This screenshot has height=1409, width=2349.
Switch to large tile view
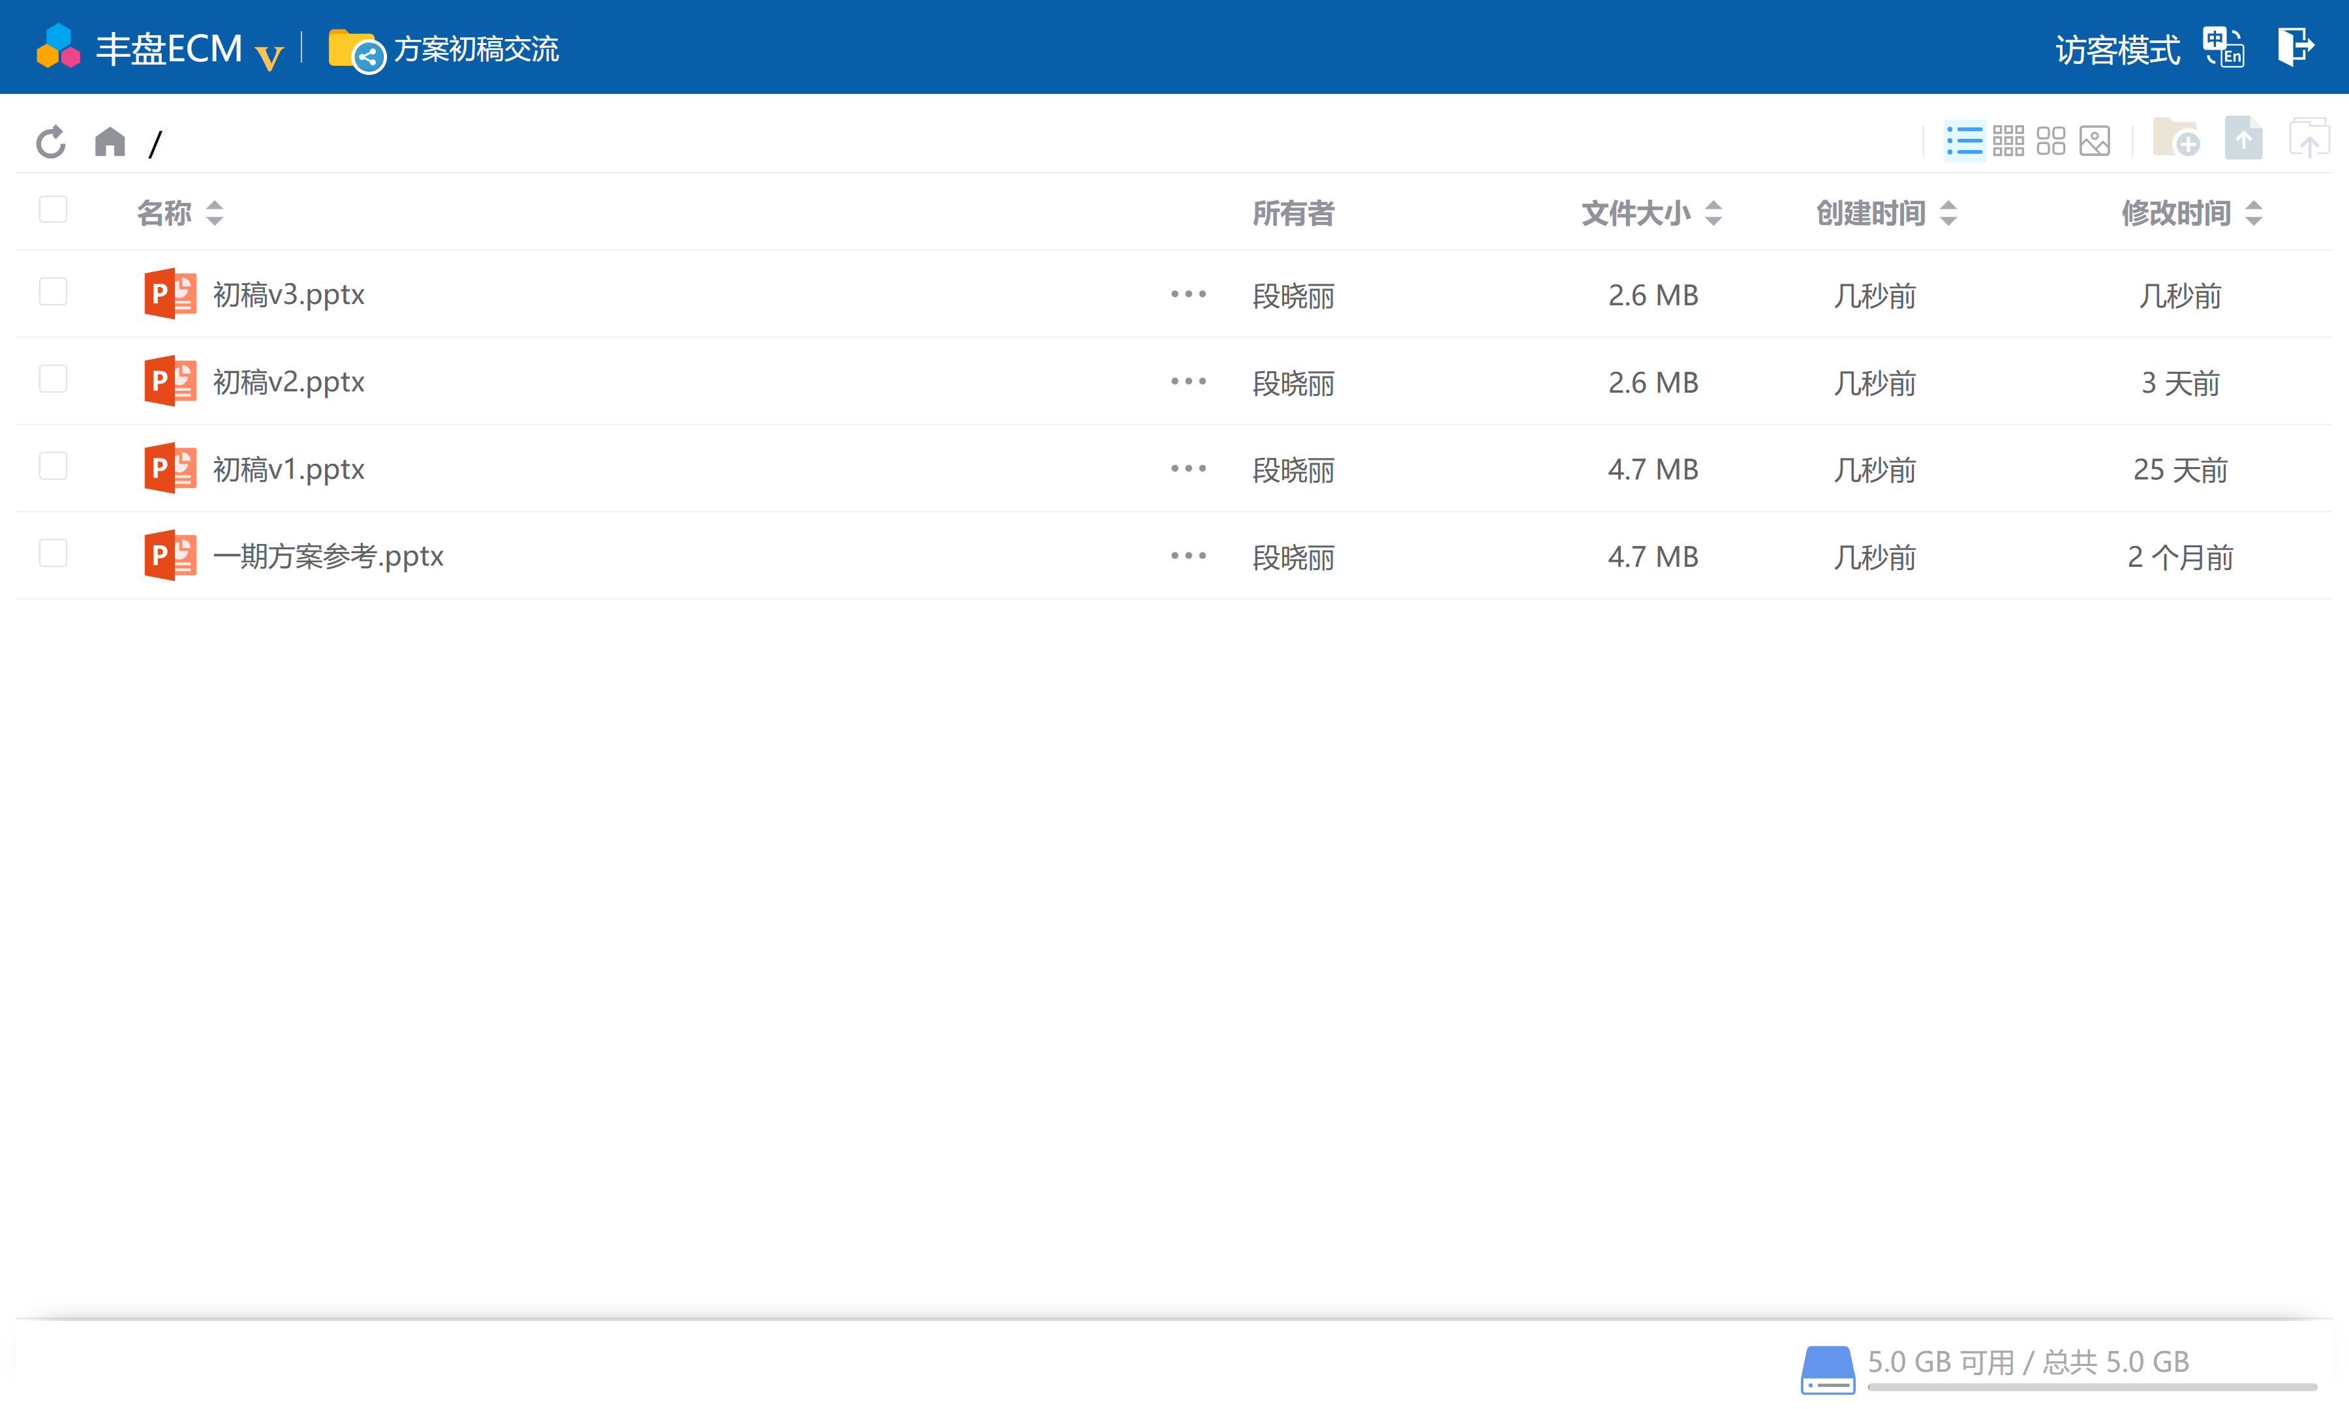2051,142
